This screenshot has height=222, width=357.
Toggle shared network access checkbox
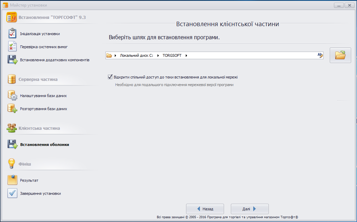pyautogui.click(x=110, y=77)
